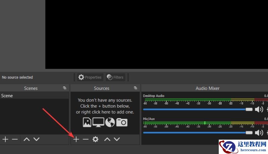The width and height of the screenshot is (268, 154).
Task: Mute Desktop Audio speaker icon
Action: (x=259, y=109)
